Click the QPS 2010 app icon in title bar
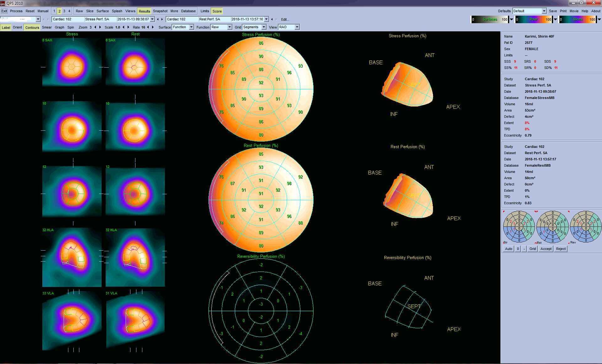 [3, 3]
